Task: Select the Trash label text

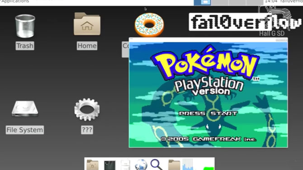Action: click(25, 46)
